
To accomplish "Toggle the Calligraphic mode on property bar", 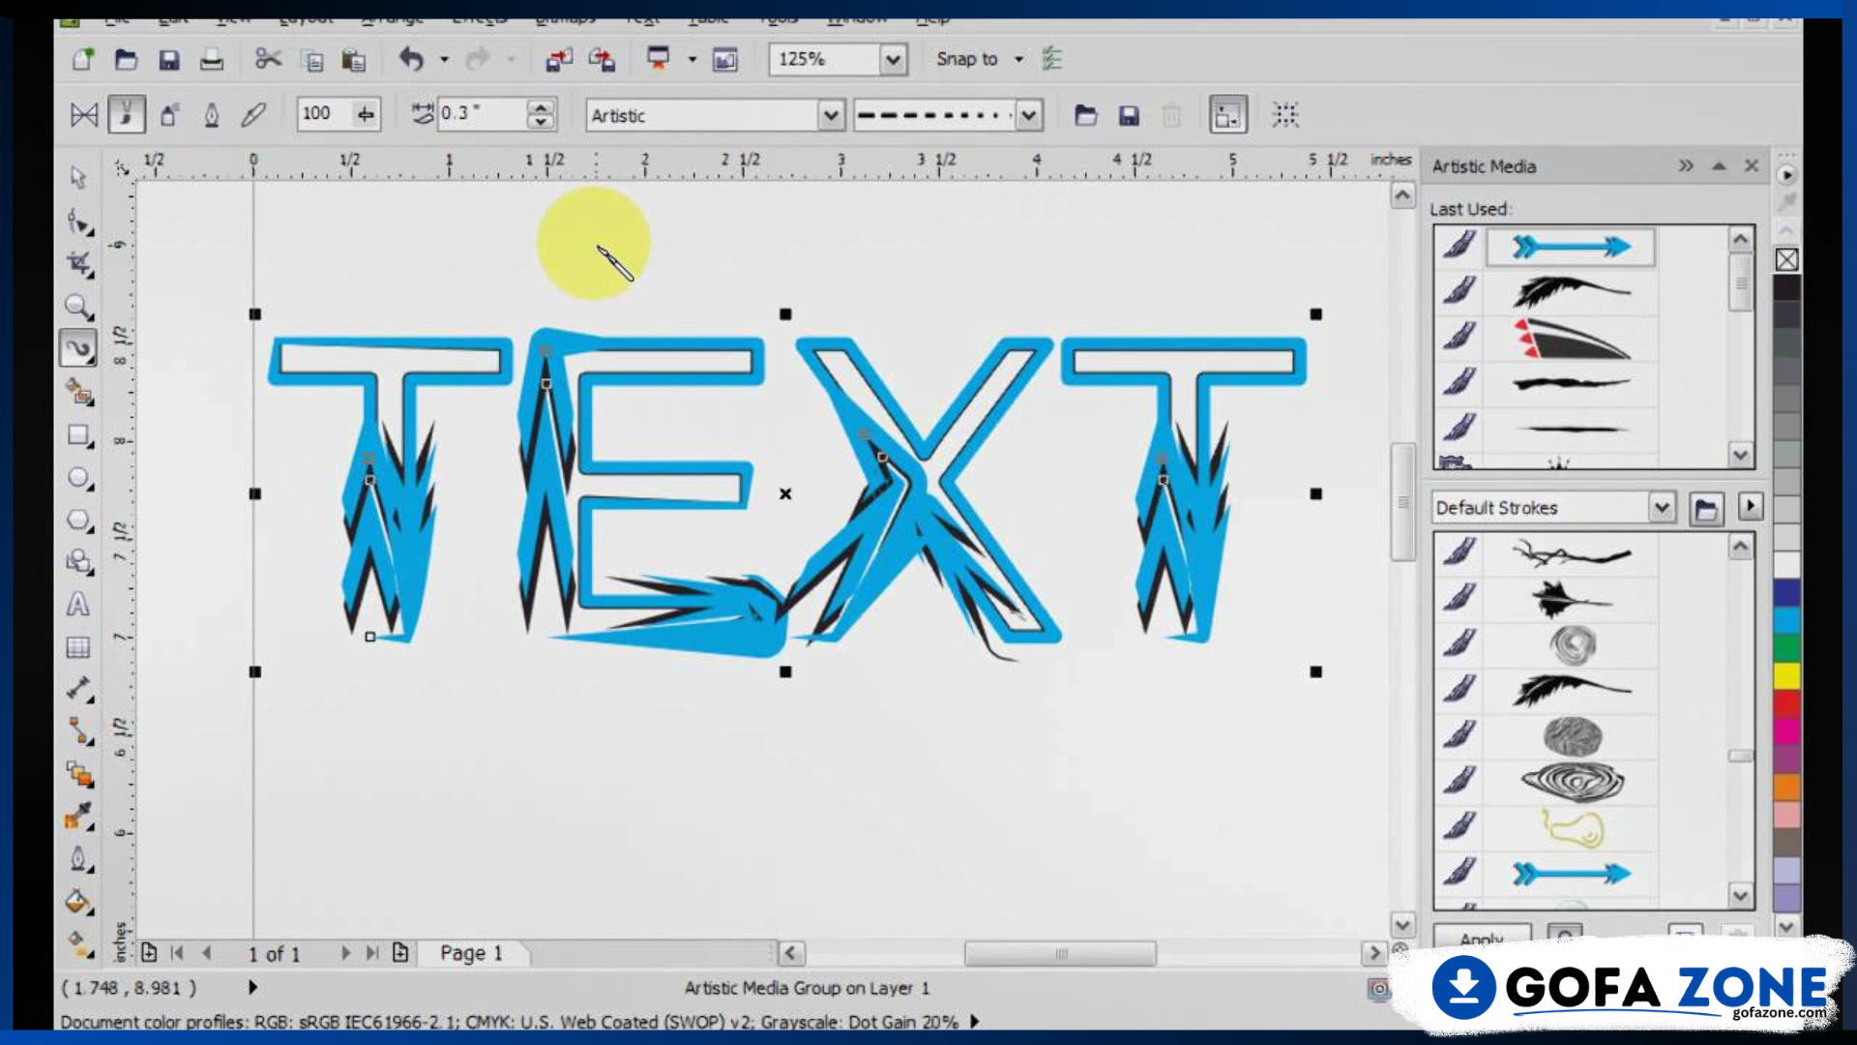I will coord(212,115).
